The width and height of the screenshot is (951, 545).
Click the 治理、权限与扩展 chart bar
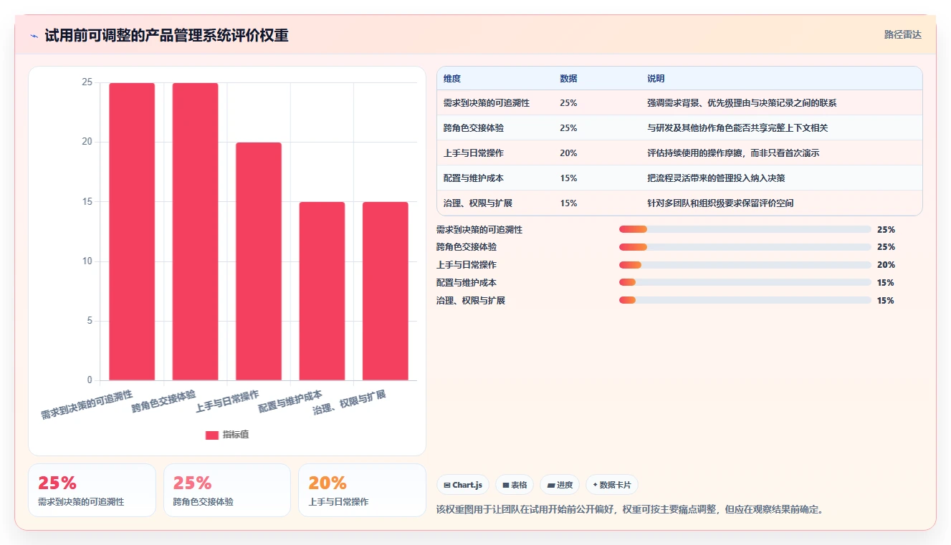click(386, 291)
